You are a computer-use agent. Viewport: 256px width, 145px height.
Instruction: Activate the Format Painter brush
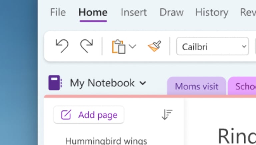[154, 46]
